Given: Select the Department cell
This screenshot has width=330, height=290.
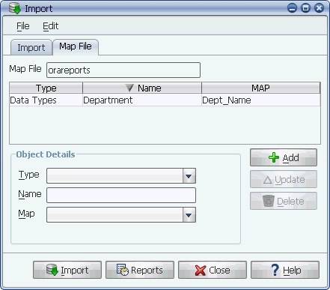Looking at the screenshot, I should pos(142,100).
